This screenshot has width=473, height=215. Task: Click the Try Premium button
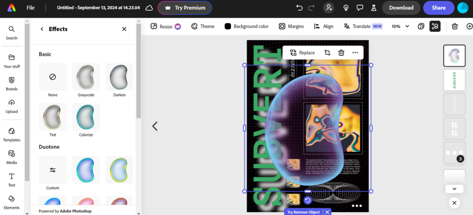click(185, 8)
